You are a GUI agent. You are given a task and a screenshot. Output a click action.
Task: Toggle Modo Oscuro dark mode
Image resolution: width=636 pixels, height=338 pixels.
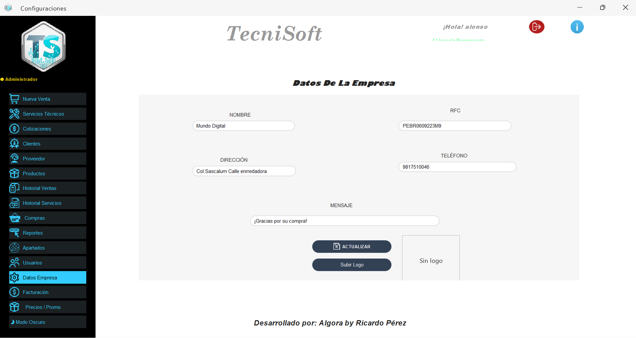point(48,322)
